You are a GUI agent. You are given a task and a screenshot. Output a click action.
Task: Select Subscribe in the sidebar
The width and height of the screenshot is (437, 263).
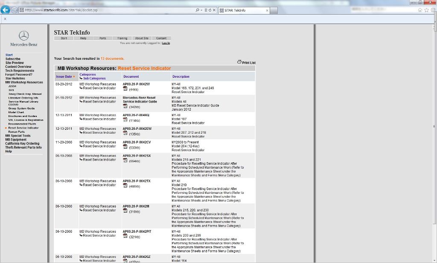point(13,59)
